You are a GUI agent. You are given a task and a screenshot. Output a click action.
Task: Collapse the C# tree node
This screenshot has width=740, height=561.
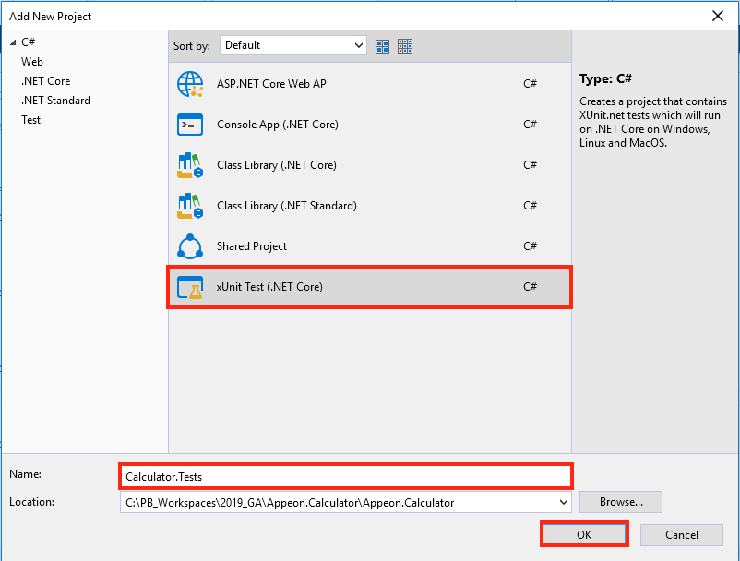tap(13, 42)
